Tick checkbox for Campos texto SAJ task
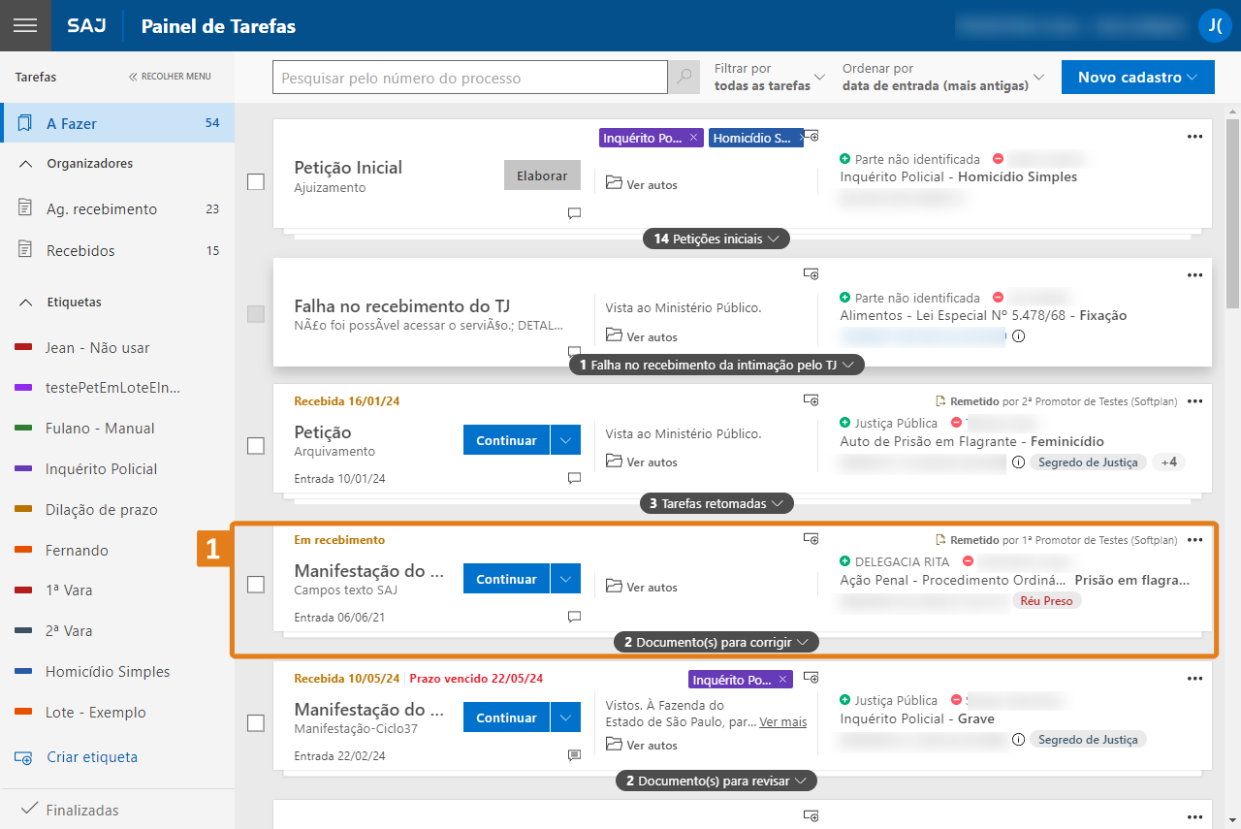 point(256,584)
